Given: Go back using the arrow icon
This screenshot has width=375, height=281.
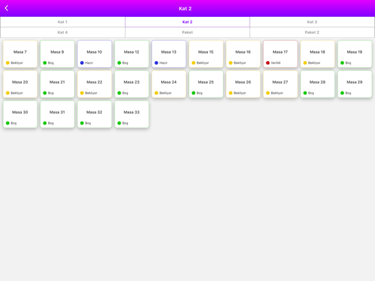Looking at the screenshot, I should (7, 8).
